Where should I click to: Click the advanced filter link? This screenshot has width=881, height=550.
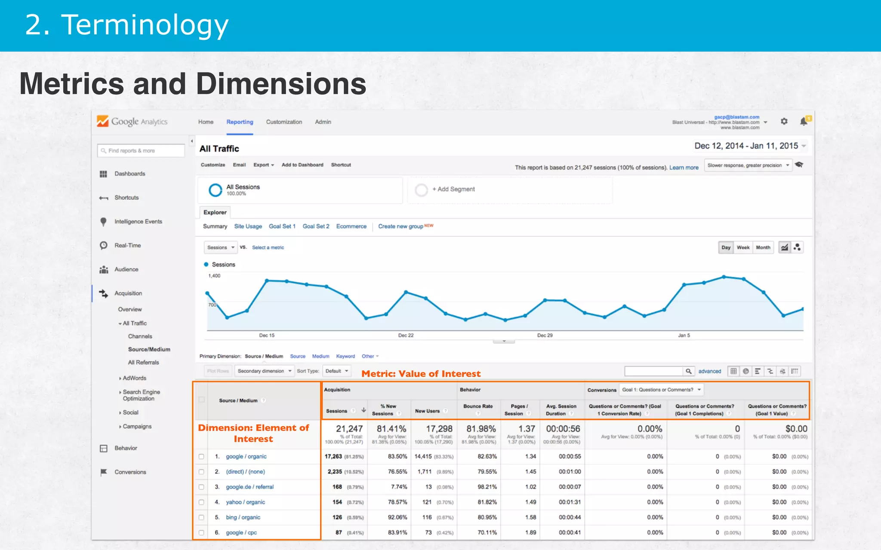point(709,371)
